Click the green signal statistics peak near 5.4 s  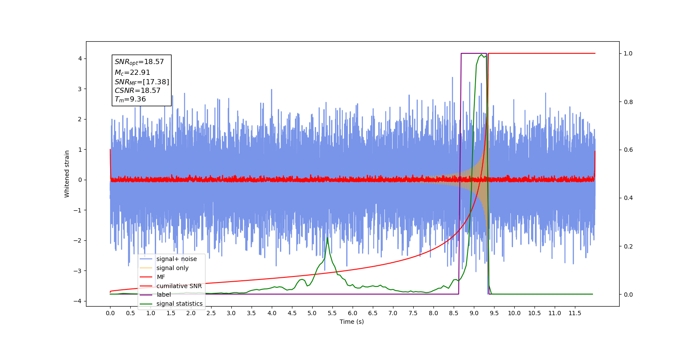coord(327,238)
